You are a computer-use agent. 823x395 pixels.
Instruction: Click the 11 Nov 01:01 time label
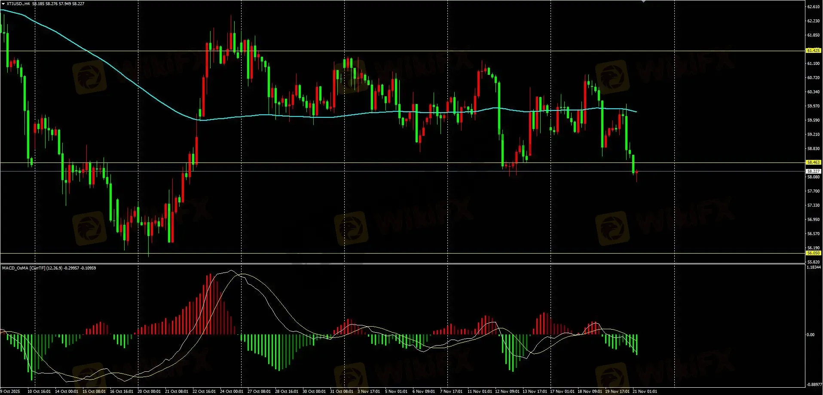pyautogui.click(x=480, y=392)
